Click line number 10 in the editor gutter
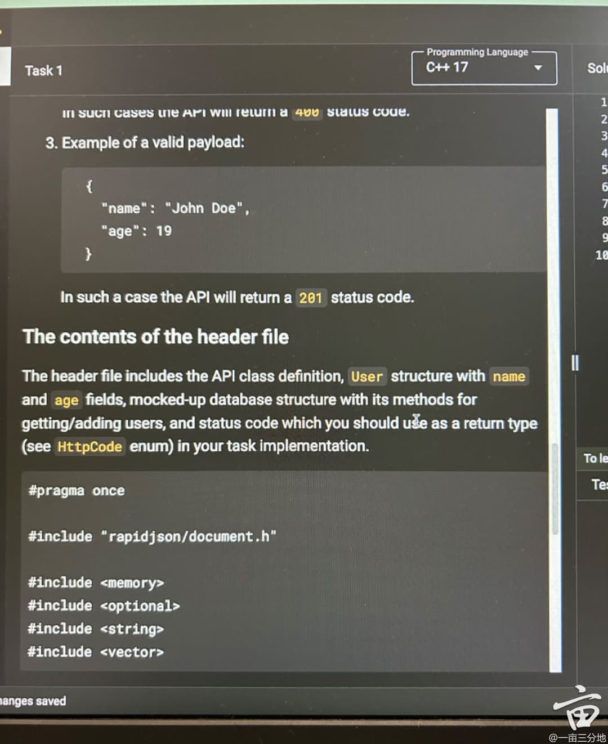 601,255
